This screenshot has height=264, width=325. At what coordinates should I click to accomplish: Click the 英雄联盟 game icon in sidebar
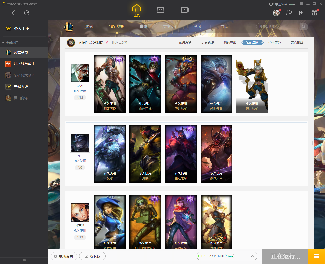click(8, 52)
